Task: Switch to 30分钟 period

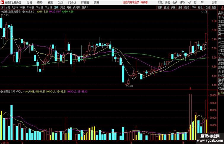Action: 39,7
